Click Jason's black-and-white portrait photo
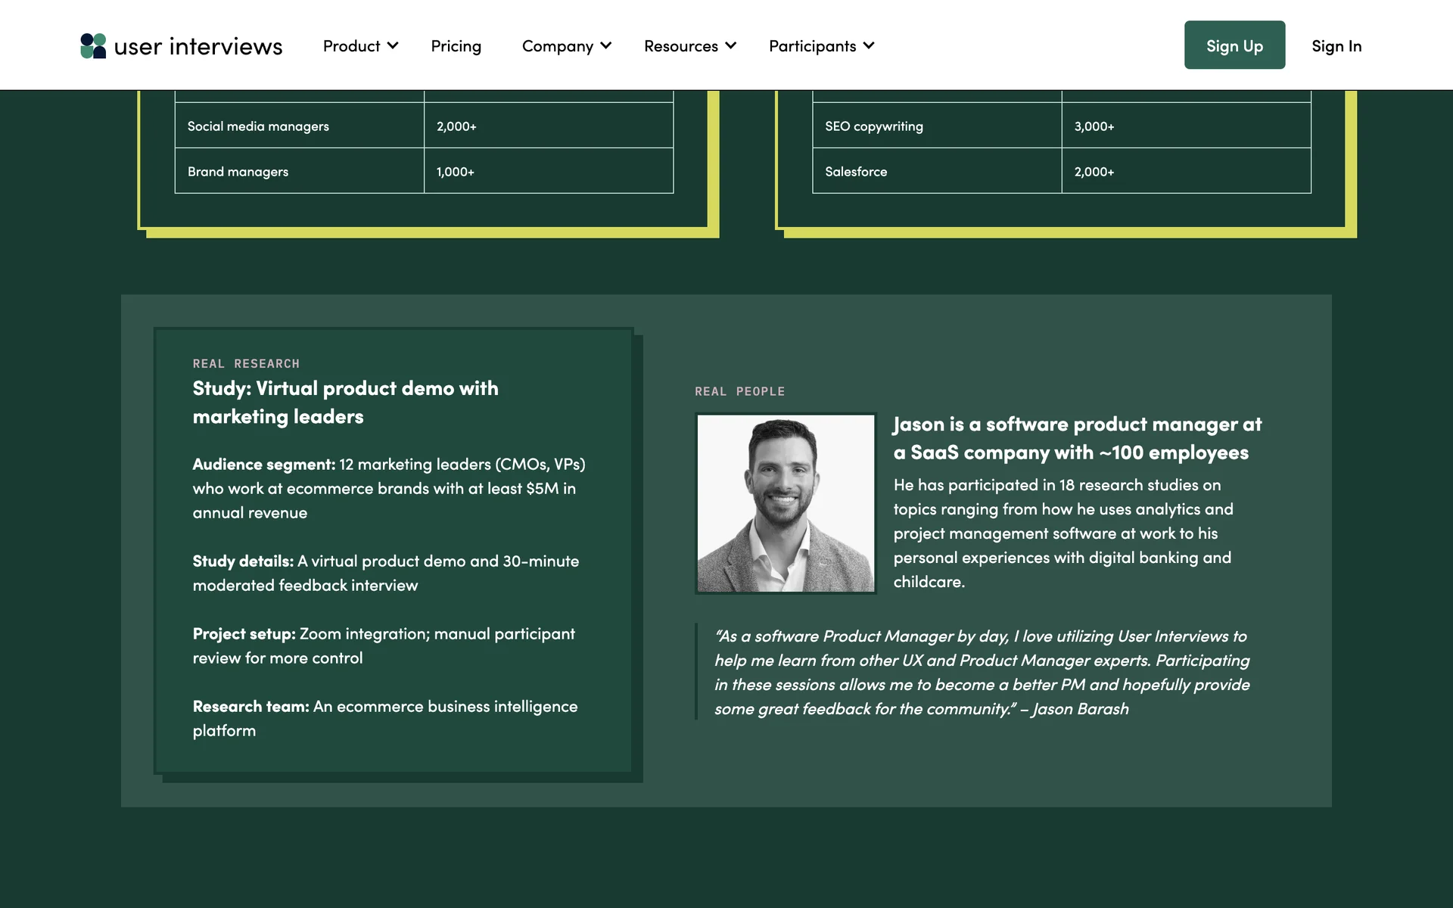The image size is (1453, 908). [786, 503]
